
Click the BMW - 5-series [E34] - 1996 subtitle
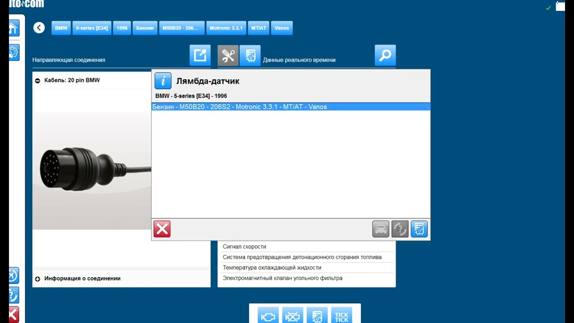191,96
